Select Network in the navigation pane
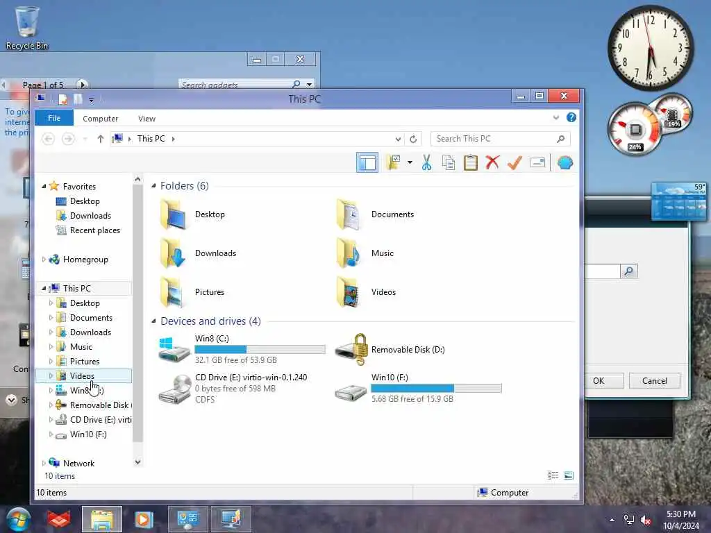Viewport: 711px width, 533px height. (72, 463)
